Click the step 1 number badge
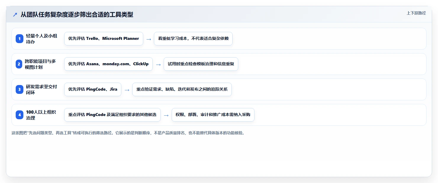This screenshot has height=183, width=438. click(20, 39)
